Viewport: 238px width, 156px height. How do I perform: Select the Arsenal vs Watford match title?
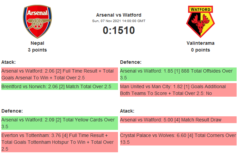pyautogui.click(x=119, y=15)
